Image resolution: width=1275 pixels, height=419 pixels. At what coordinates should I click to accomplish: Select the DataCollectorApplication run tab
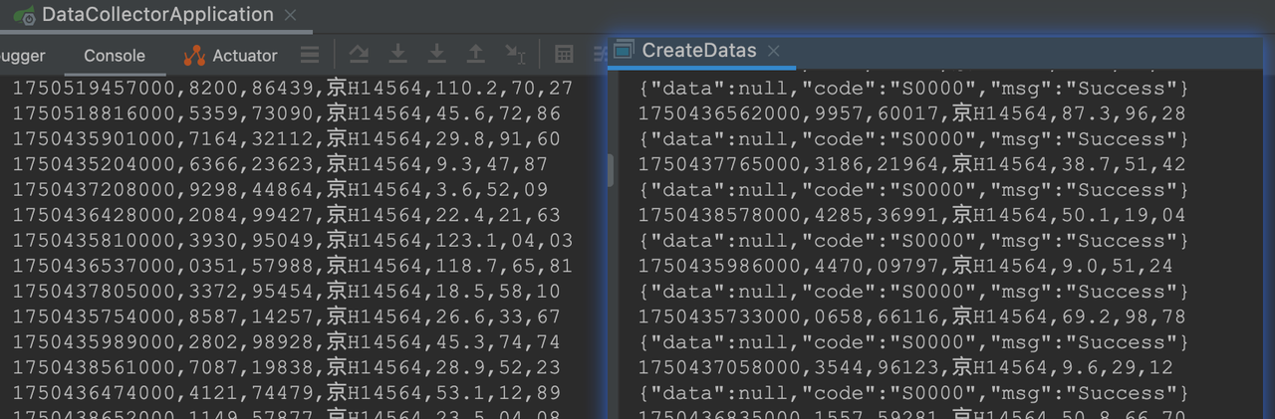(x=144, y=15)
